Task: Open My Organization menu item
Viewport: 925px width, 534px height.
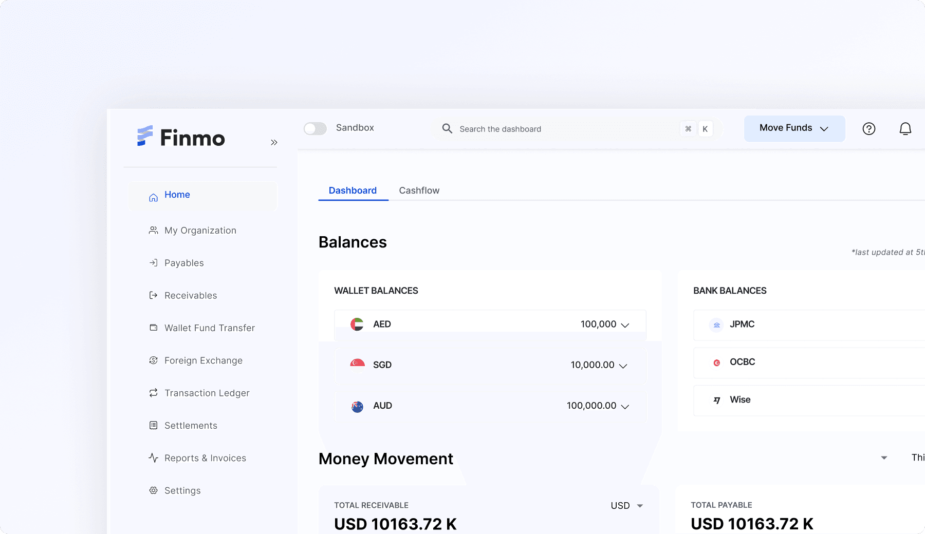Action: [x=200, y=231]
